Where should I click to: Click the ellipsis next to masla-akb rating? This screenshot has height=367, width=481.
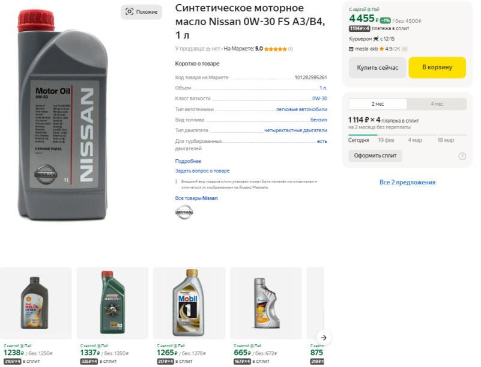[x=405, y=49]
